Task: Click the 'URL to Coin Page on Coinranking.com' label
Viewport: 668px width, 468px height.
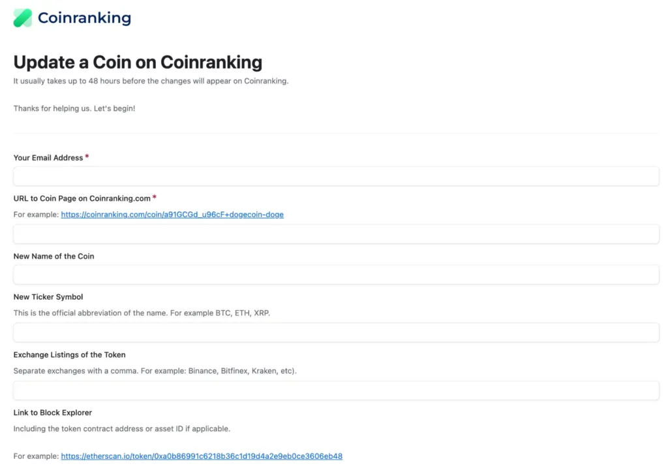Action: pos(82,198)
